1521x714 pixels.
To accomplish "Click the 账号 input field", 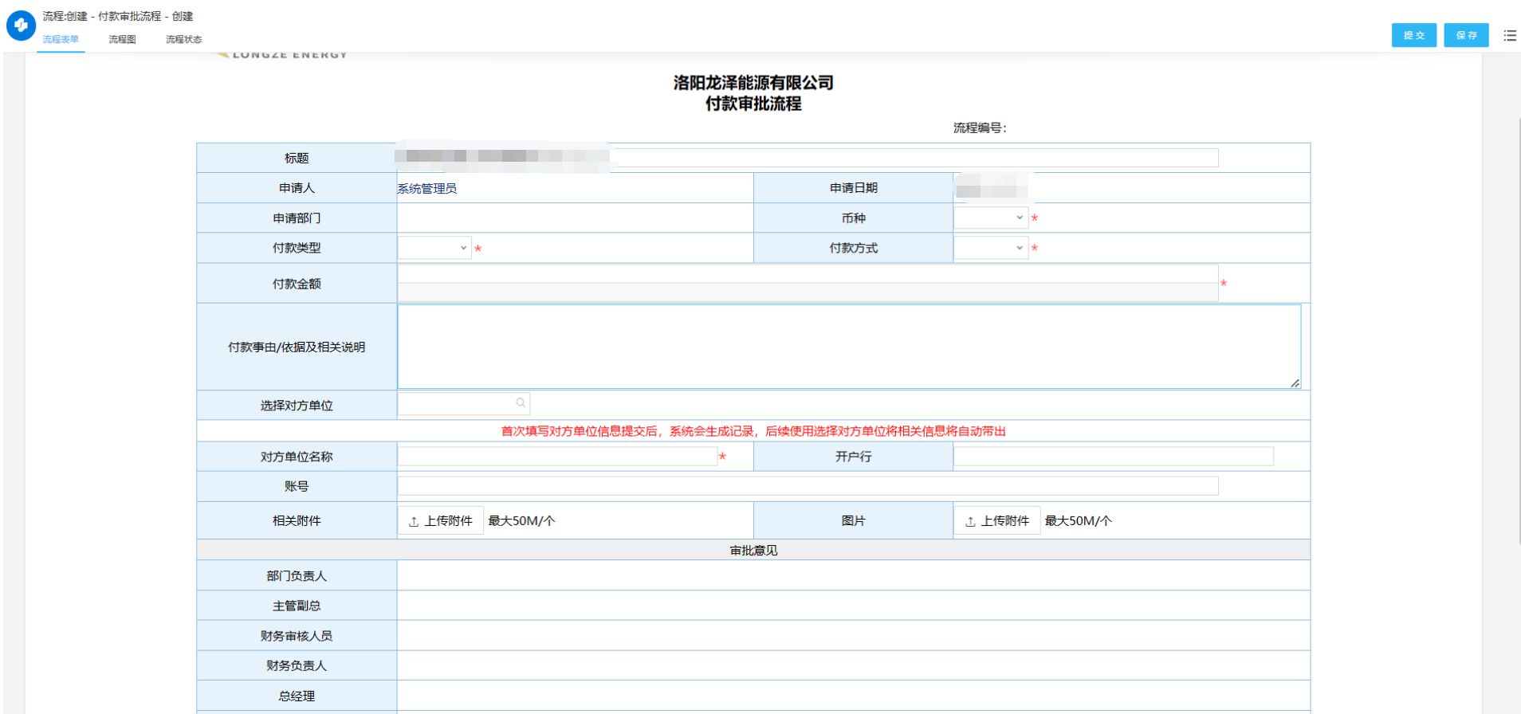I will click(807, 486).
